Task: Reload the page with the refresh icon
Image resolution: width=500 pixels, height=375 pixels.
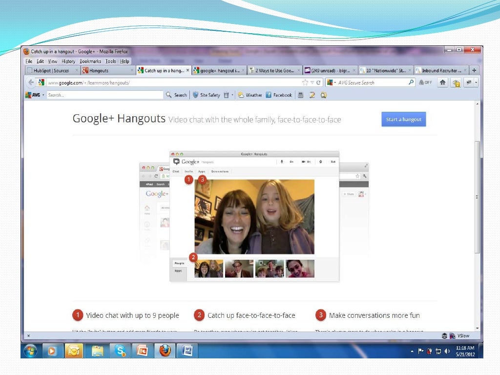Action: coord(318,83)
